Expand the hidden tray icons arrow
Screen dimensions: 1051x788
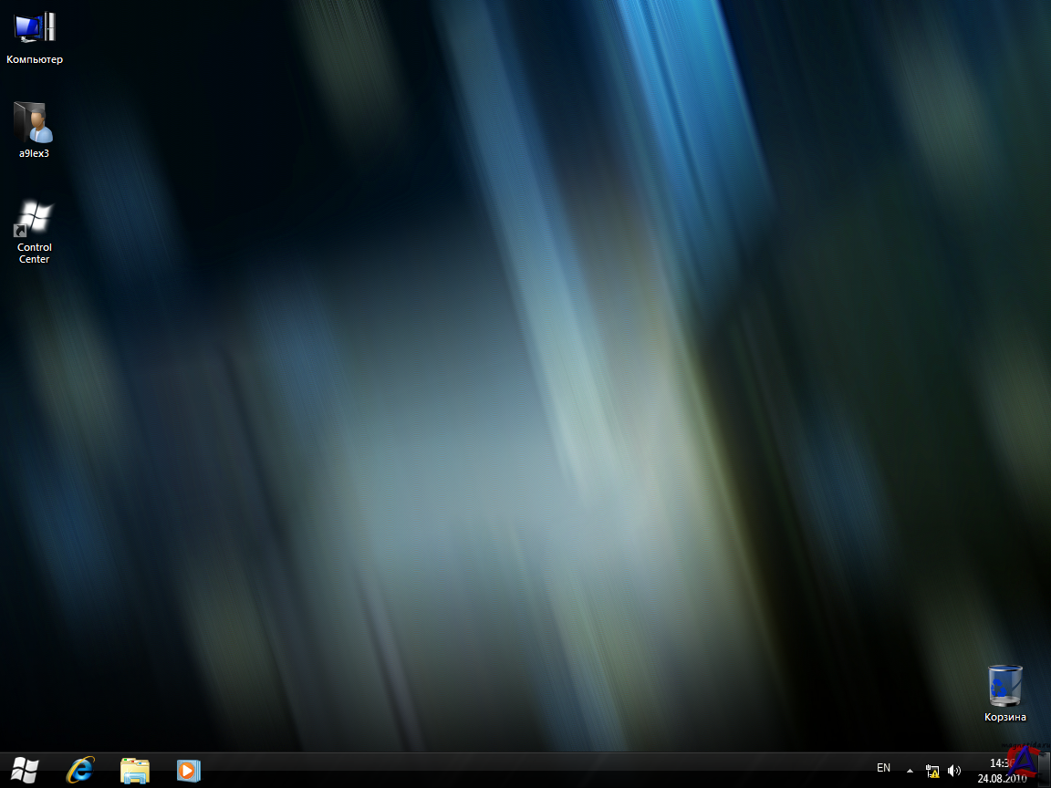coord(910,771)
